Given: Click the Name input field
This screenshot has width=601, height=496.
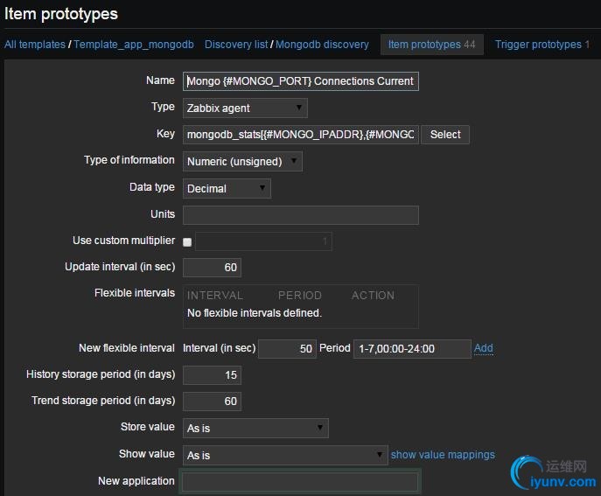Looking at the screenshot, I should tap(301, 81).
